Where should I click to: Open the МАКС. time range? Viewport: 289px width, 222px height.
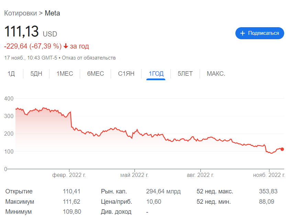pyautogui.click(x=216, y=74)
